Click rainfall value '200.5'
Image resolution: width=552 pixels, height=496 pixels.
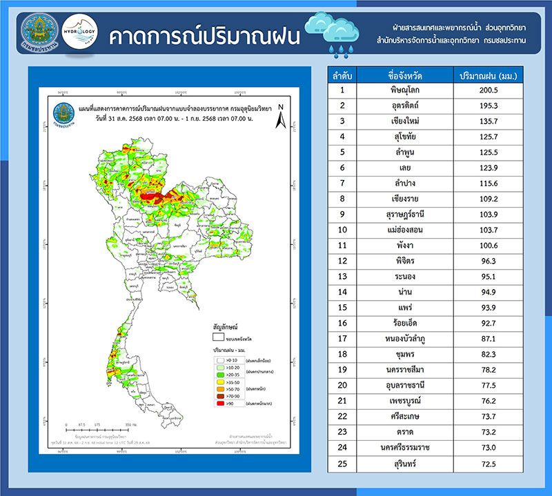tap(489, 90)
